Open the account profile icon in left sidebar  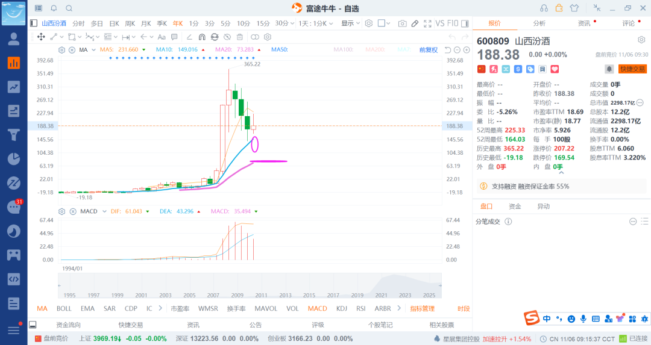point(14,39)
